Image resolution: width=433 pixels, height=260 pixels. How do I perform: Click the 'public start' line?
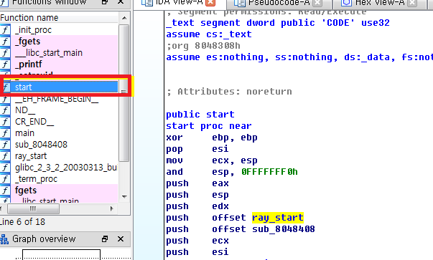coord(200,115)
